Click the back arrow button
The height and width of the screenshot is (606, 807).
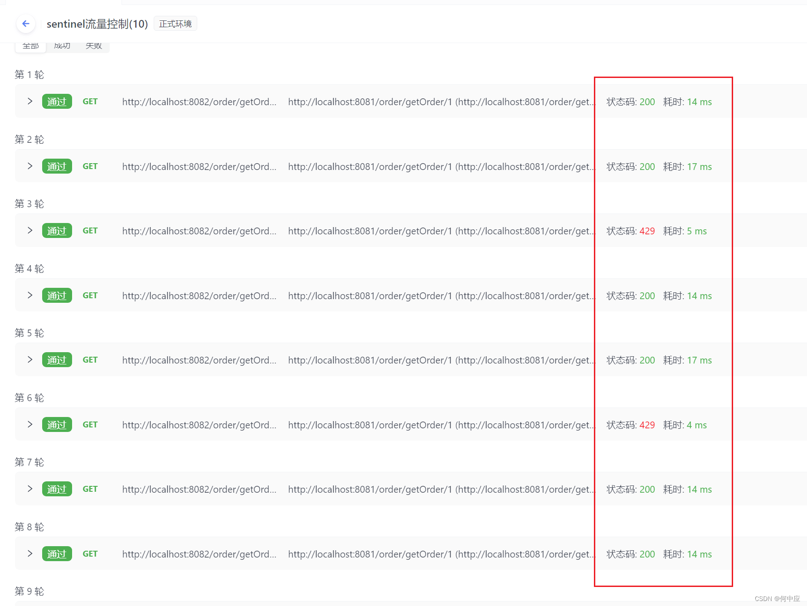point(26,24)
